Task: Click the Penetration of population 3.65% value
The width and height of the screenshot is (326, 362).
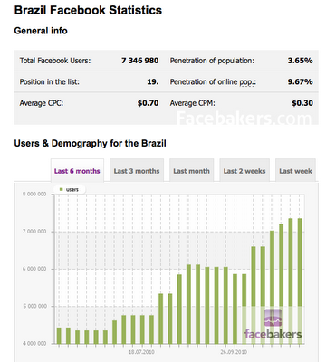Action: pos(300,61)
